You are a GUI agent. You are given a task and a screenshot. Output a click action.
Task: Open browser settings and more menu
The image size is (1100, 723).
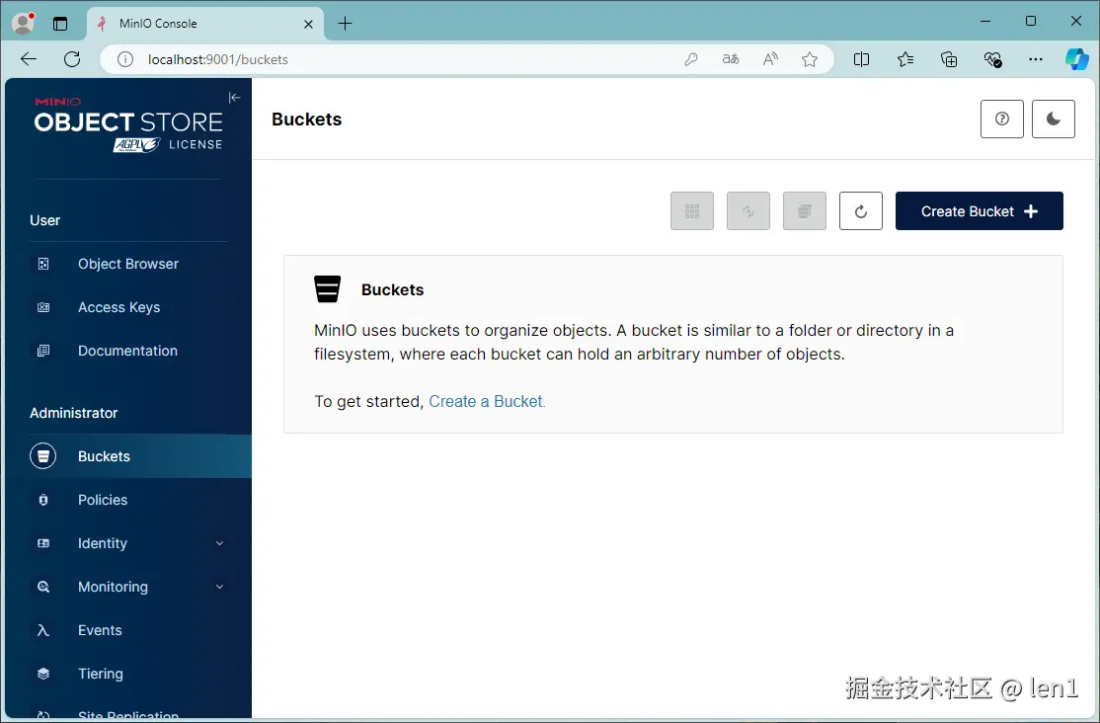pyautogui.click(x=1036, y=59)
